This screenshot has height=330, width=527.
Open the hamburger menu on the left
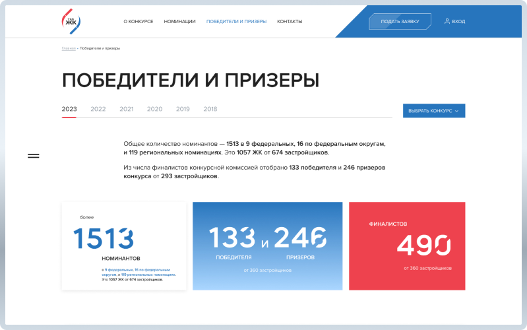[x=33, y=156]
